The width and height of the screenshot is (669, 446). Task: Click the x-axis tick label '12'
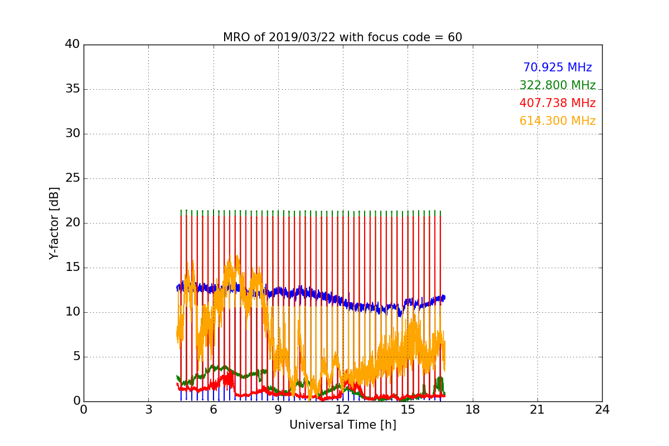click(343, 410)
